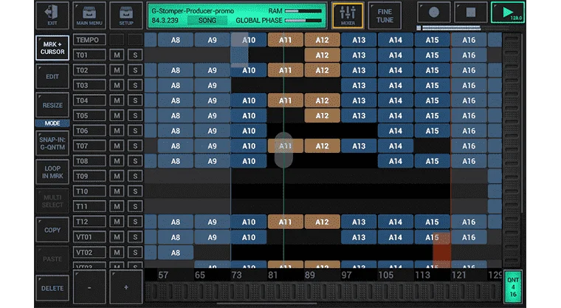The image size is (561, 308).
Task: Click the G-Stomper-Producer-promo project name
Action: pyautogui.click(x=193, y=11)
